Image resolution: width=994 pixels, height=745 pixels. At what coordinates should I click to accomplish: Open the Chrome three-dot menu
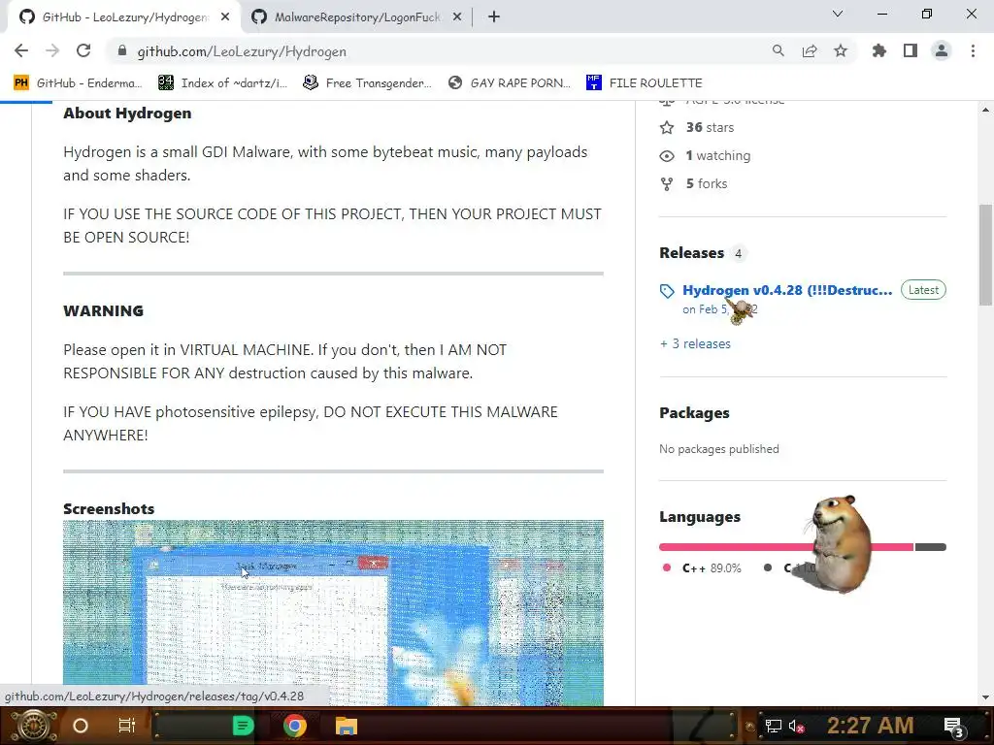[x=973, y=50]
